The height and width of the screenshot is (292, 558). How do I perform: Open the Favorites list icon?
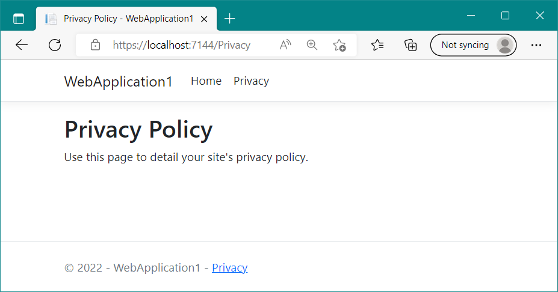pyautogui.click(x=377, y=44)
